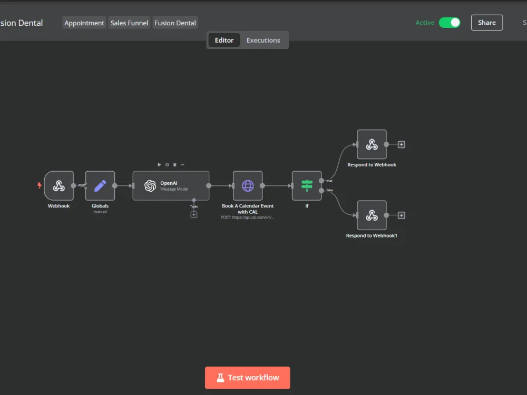Click the Fusion Dental tag
This screenshot has height=395, width=527.
(x=175, y=23)
